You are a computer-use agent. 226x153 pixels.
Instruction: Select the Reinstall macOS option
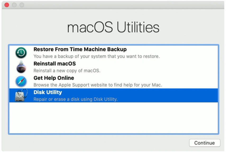(54, 64)
